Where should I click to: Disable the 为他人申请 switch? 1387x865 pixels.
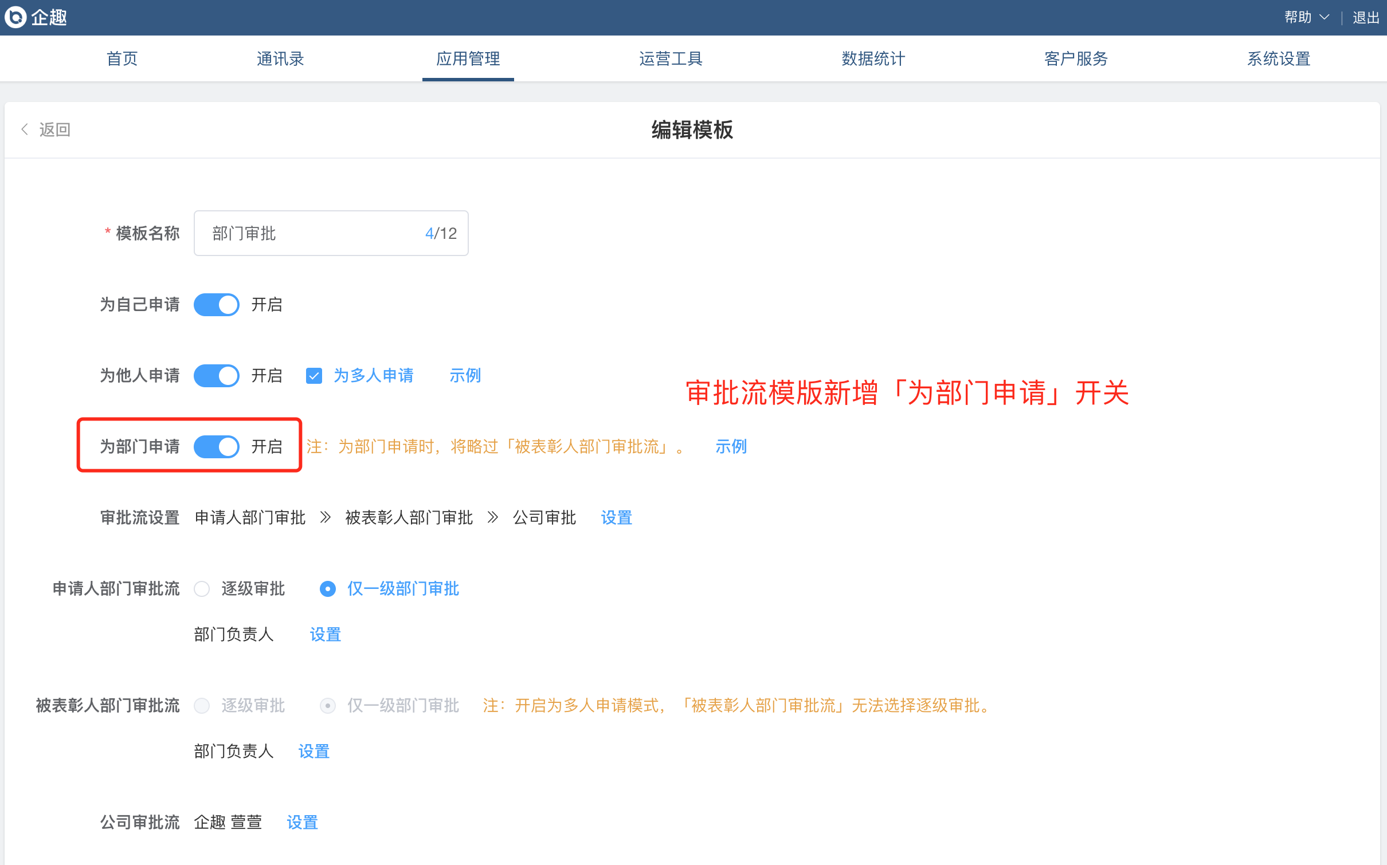point(217,376)
